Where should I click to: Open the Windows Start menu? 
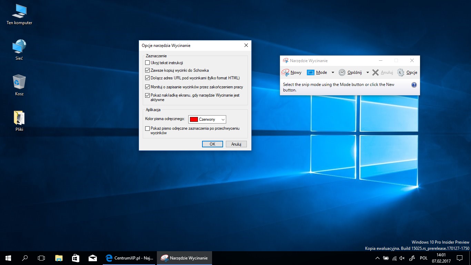(x=8, y=258)
